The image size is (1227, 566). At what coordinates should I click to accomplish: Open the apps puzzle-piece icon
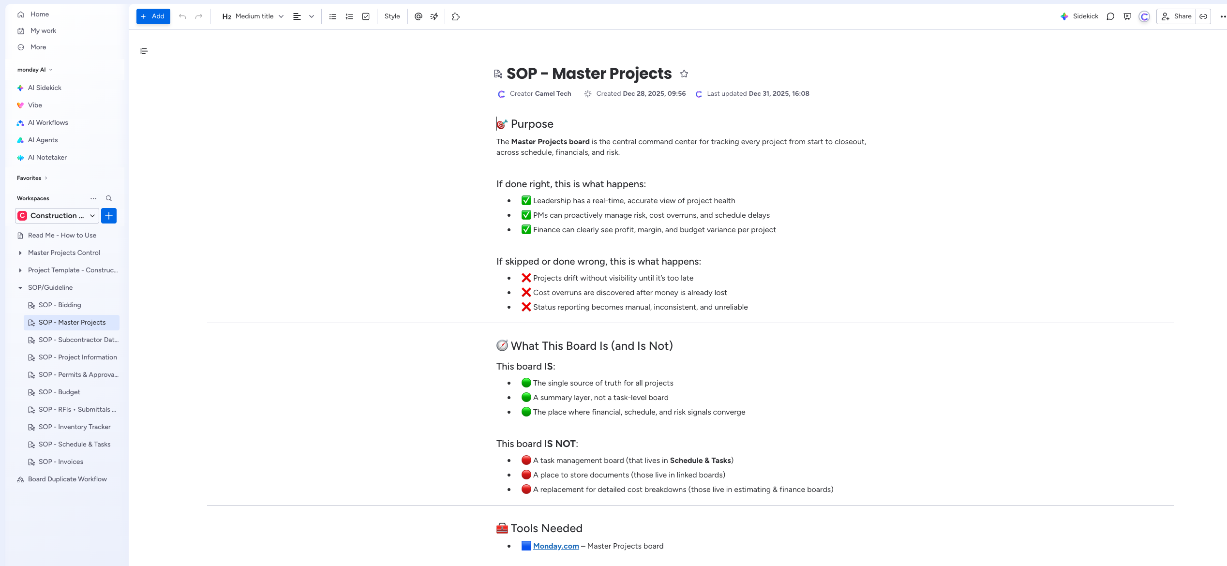coord(455,16)
